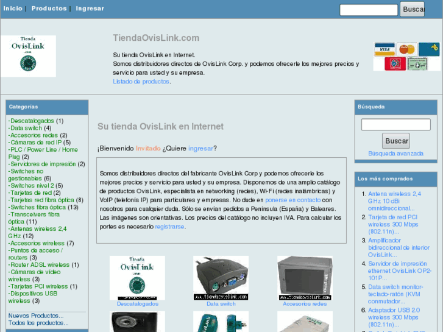Screen dimensions: 443x332
Task: Open the Antenas wireless 2,4 GHz category
Action: pyautogui.click(x=37, y=232)
